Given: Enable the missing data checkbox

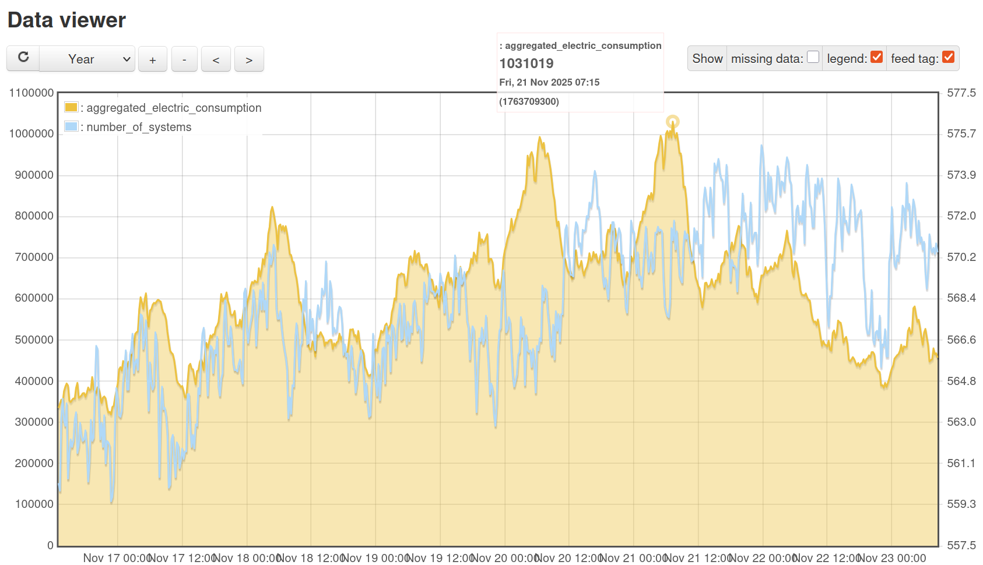Looking at the screenshot, I should coord(813,57).
